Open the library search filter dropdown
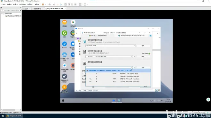The width and height of the screenshot is (211, 118). (20, 10)
